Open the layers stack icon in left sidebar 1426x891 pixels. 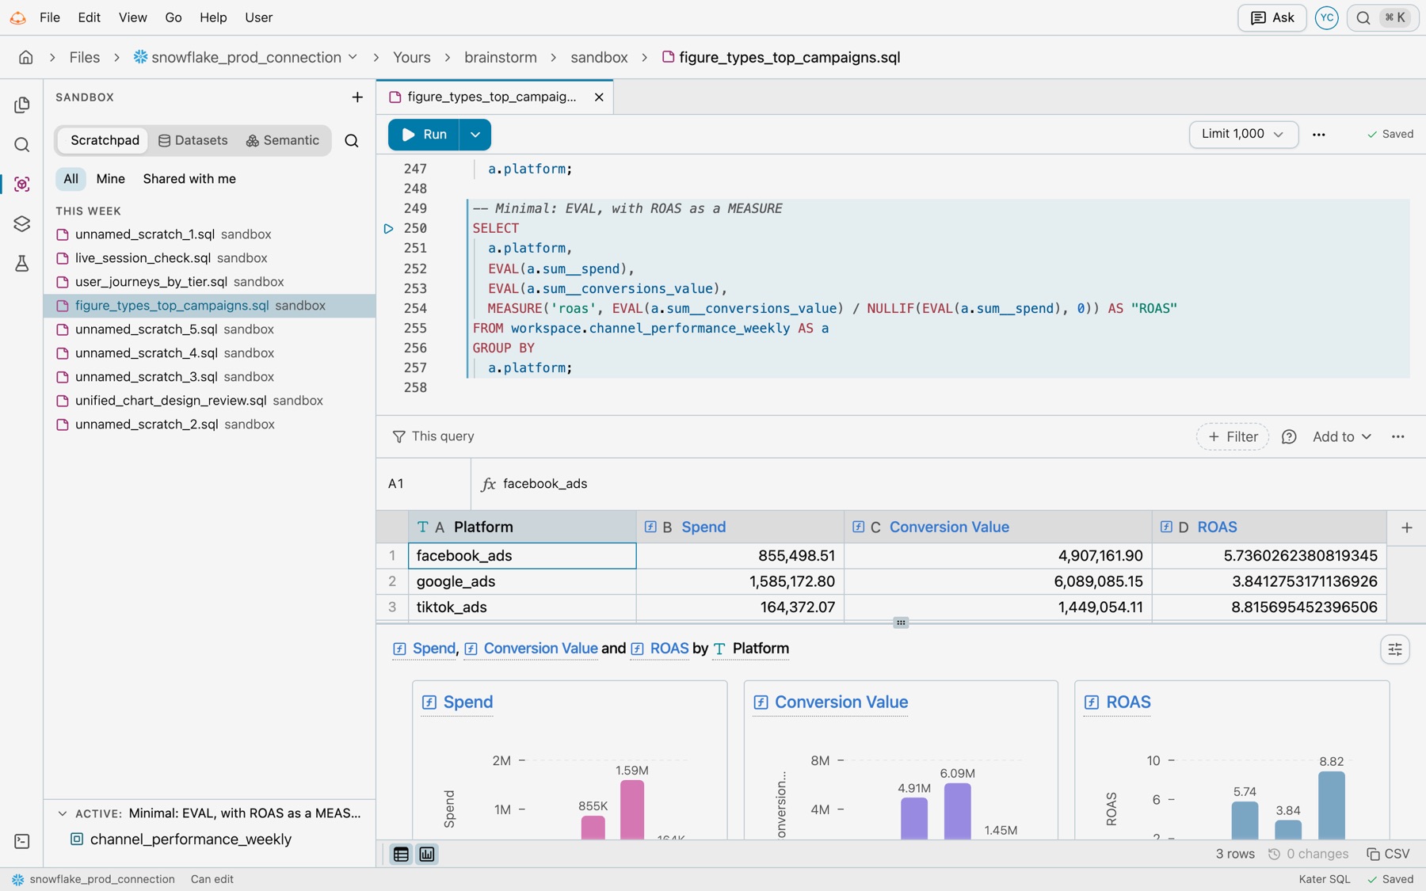[x=22, y=223]
